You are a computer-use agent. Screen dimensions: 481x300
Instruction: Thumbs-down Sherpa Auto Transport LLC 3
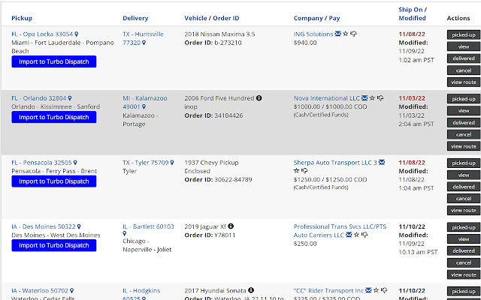[x=304, y=171]
